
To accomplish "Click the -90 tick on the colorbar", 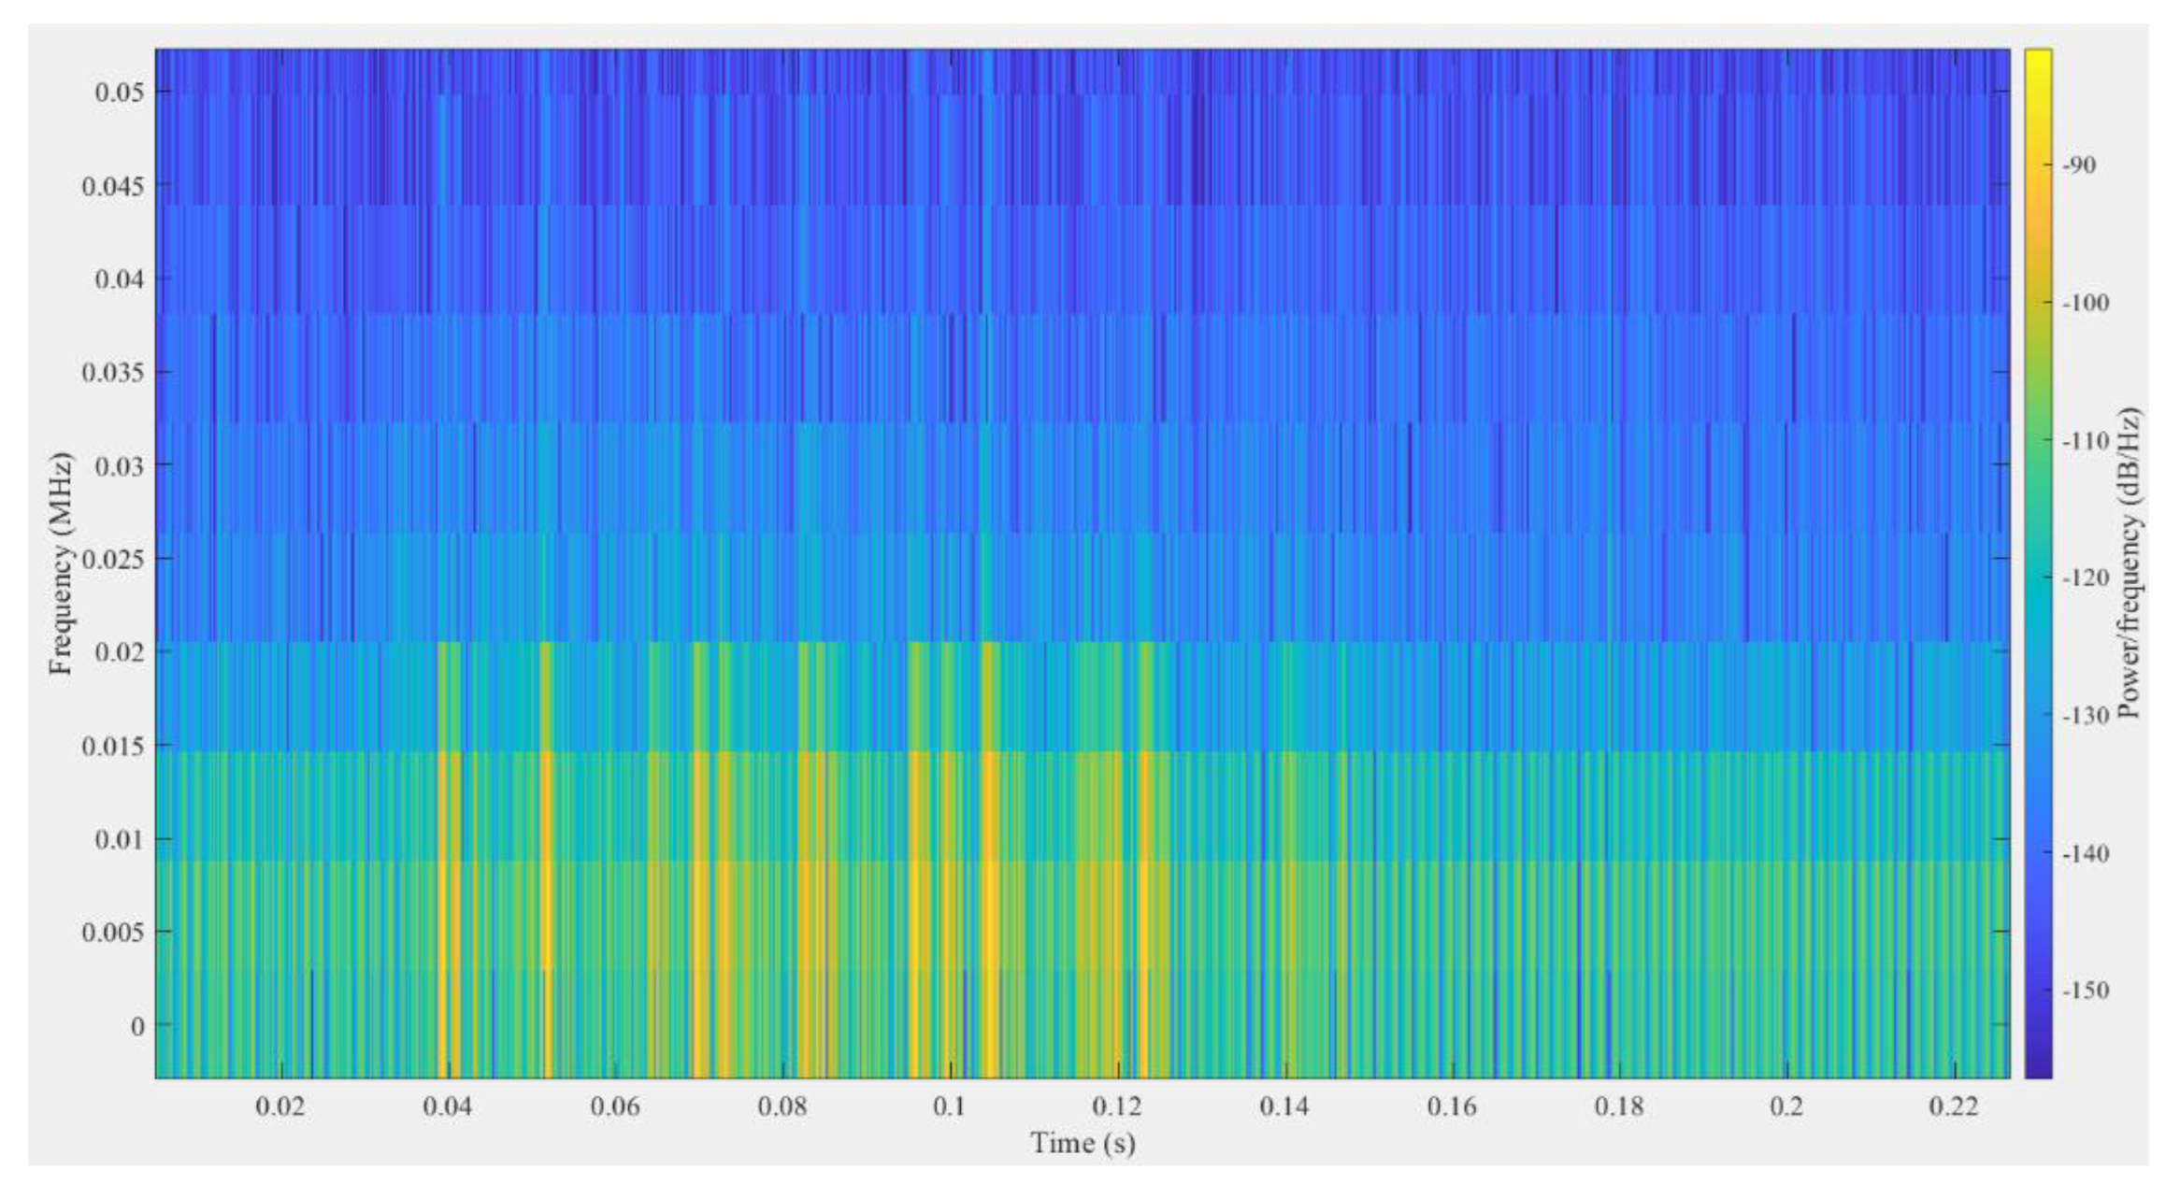I will click(x=2080, y=165).
